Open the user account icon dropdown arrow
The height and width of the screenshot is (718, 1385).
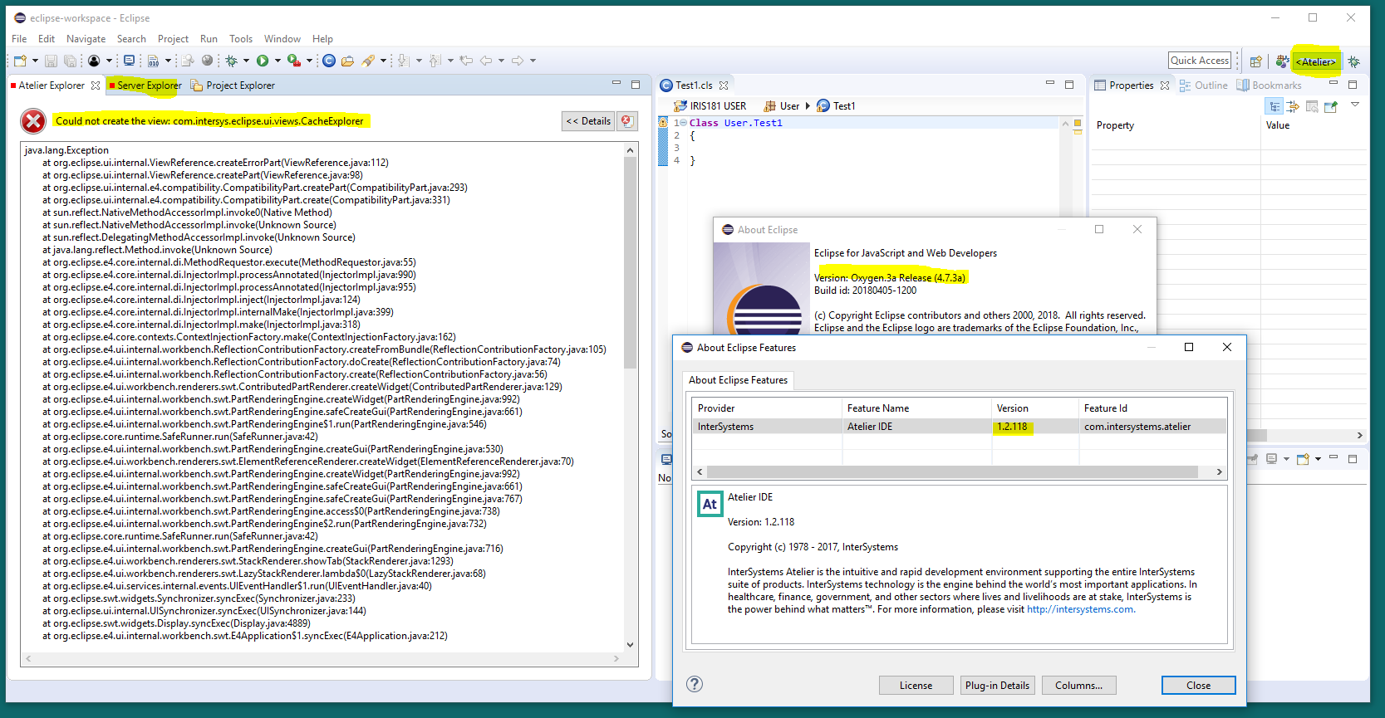pos(109,61)
